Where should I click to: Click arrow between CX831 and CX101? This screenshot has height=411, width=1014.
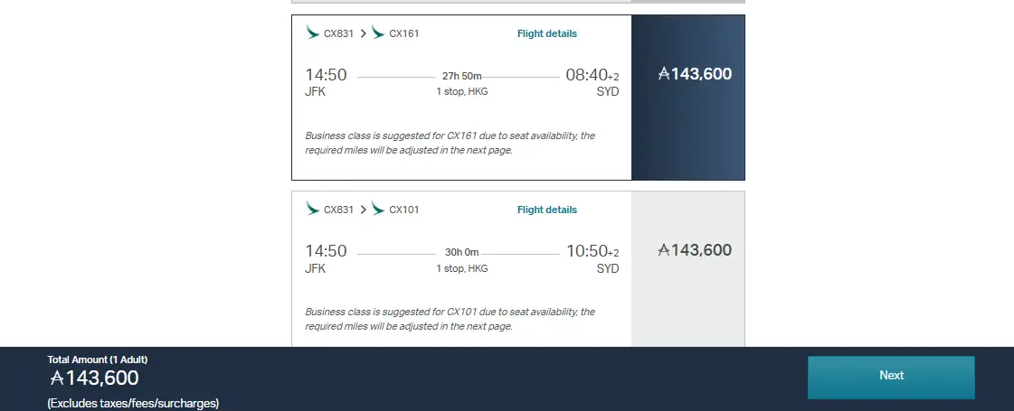pyautogui.click(x=364, y=210)
